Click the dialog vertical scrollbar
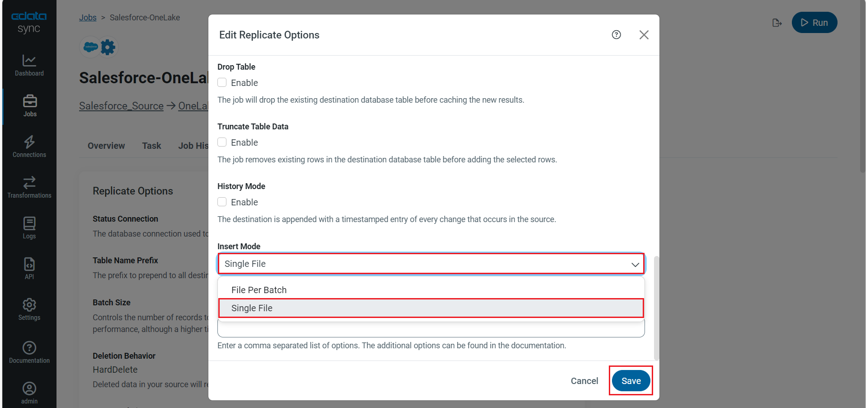The width and height of the screenshot is (866, 408). coord(656,308)
